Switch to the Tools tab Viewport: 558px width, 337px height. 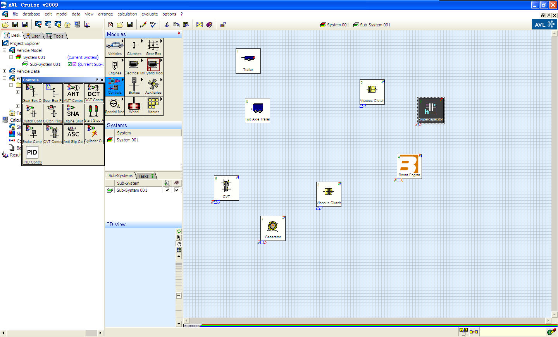pos(56,36)
